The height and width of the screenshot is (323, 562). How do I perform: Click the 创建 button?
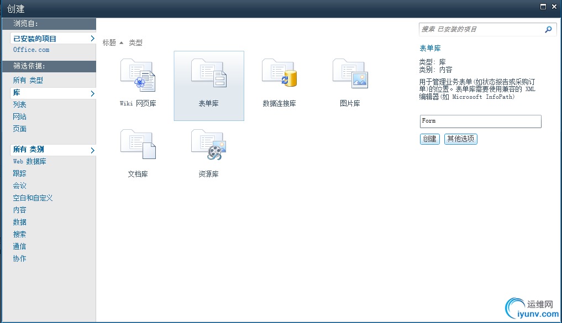pos(430,139)
